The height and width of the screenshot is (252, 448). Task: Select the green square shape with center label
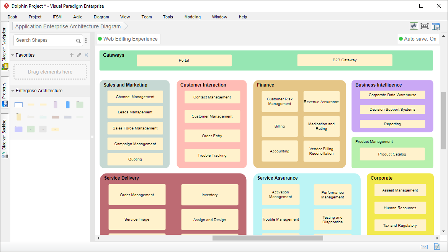tap(31, 129)
